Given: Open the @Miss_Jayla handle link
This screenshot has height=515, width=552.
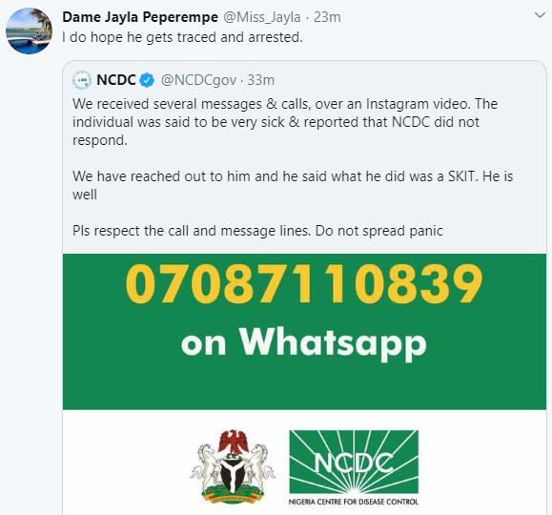Looking at the screenshot, I should pyautogui.click(x=262, y=17).
